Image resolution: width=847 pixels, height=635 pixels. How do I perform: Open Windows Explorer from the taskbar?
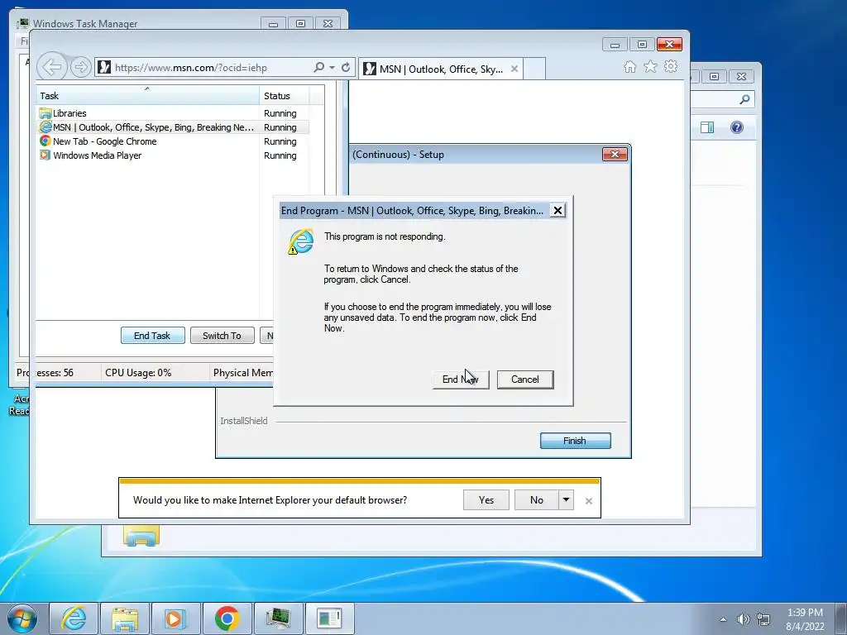[125, 618]
